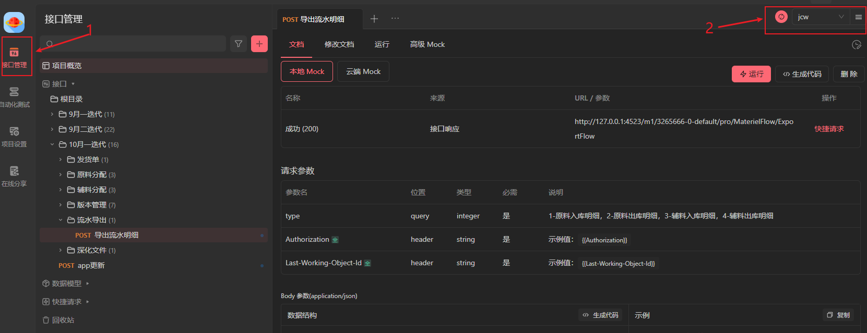Select the 运行 tab
The width and height of the screenshot is (867, 333).
pyautogui.click(x=382, y=44)
